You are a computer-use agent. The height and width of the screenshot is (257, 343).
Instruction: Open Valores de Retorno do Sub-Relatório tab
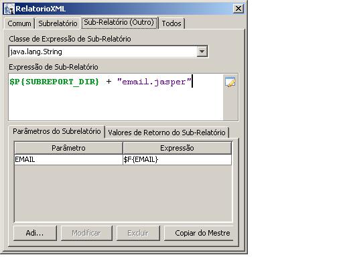pos(167,133)
